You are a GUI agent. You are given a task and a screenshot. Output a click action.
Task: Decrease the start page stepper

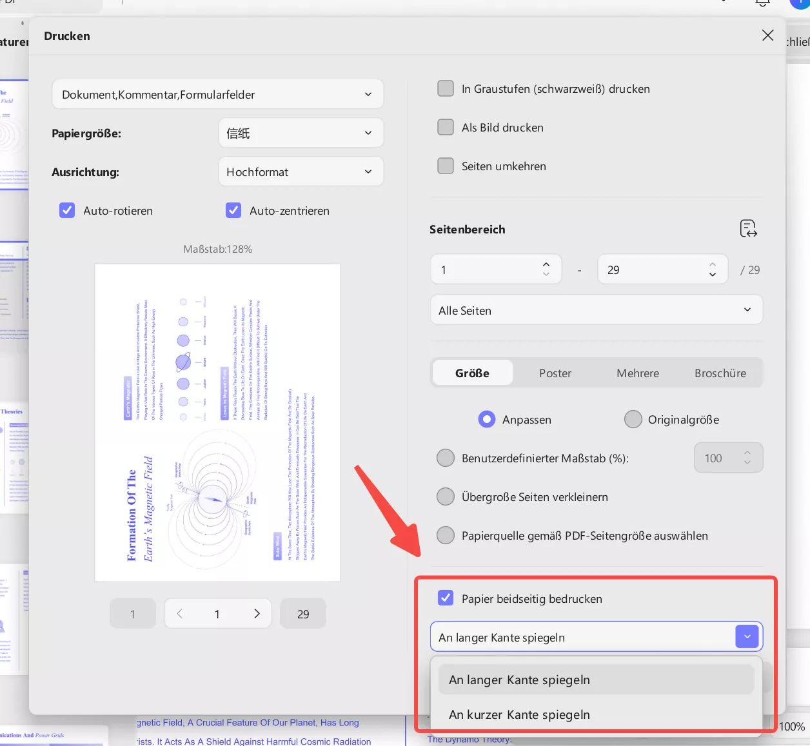pos(546,275)
